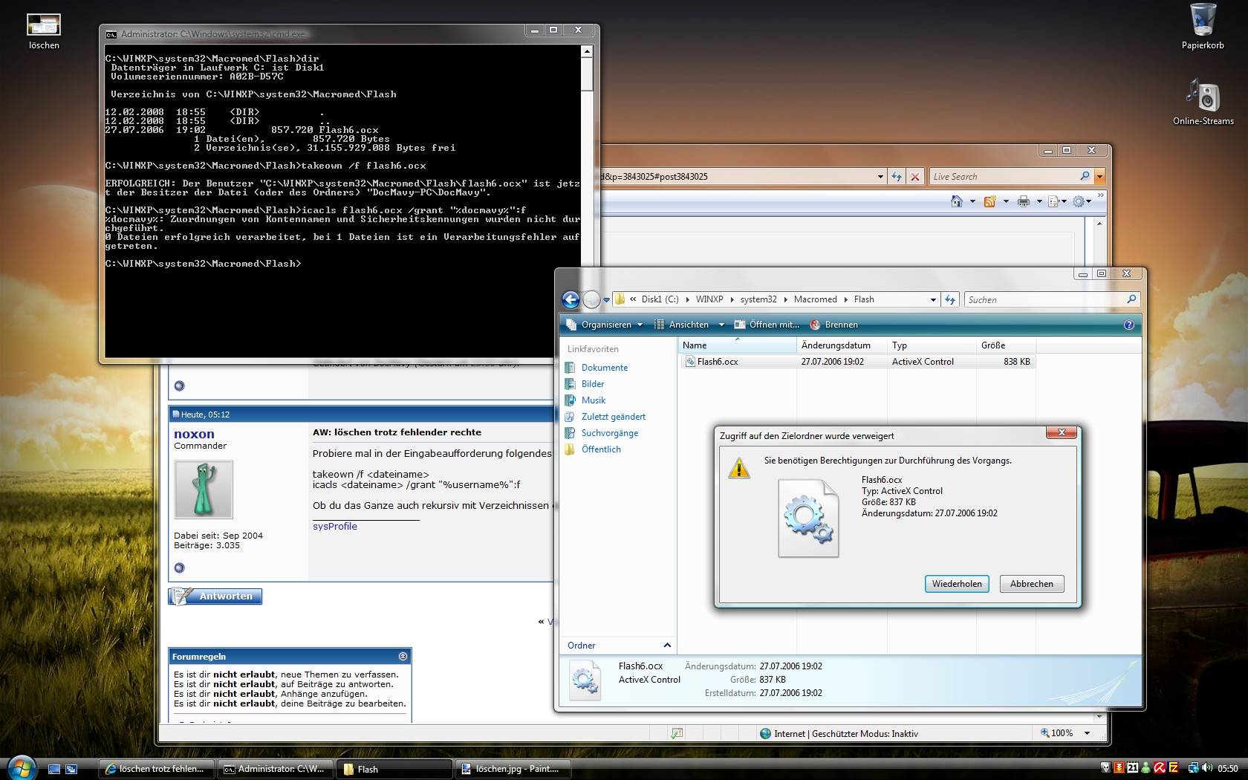Open the Online-Streams desktop shortcut
1248x780 pixels.
(1203, 102)
